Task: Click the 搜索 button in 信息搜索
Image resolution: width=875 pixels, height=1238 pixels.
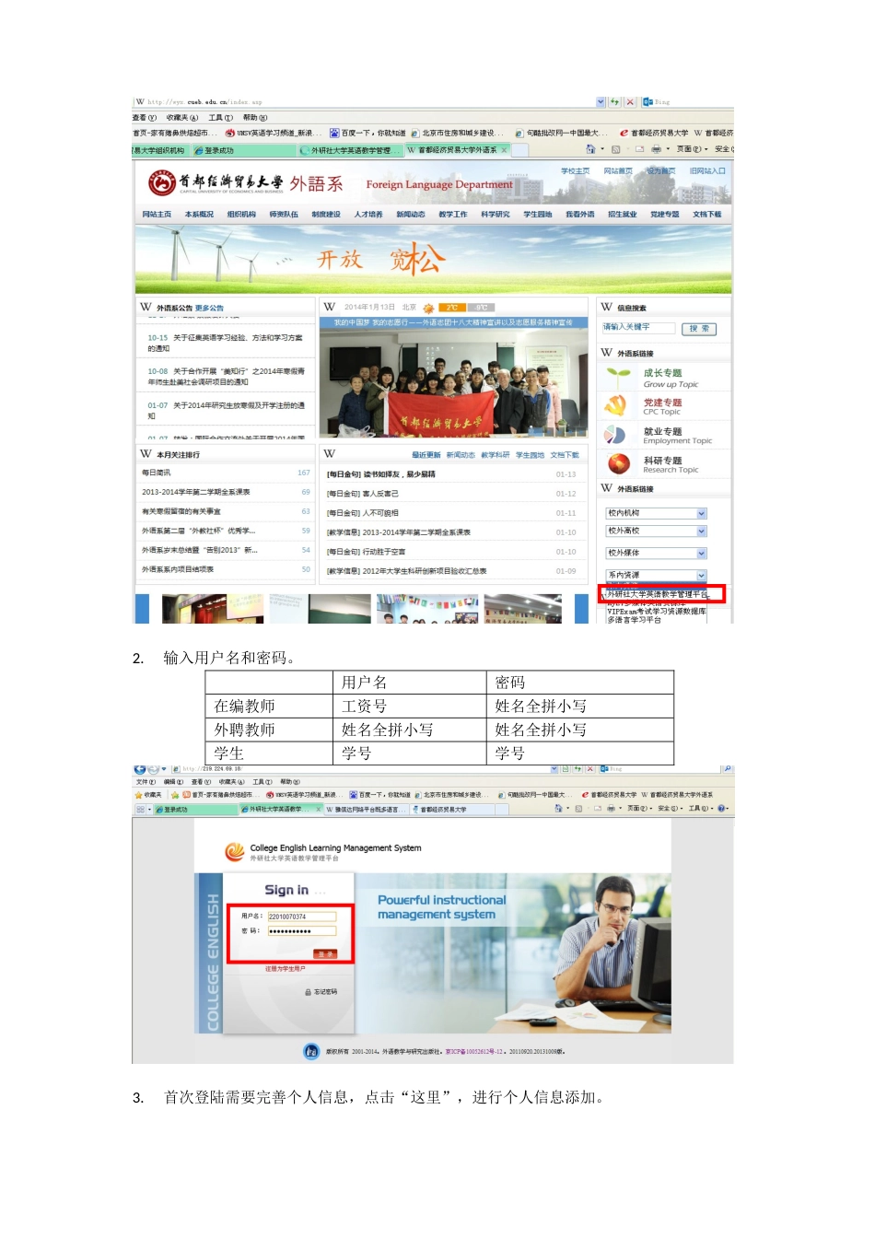Action: pos(699,329)
